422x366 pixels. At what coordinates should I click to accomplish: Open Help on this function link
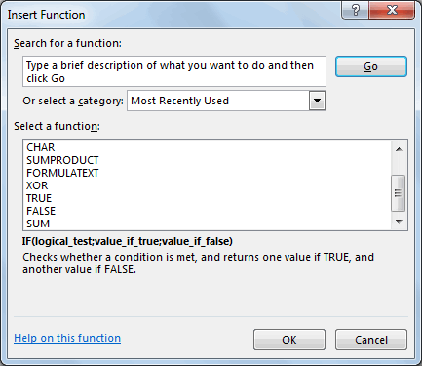tap(67, 338)
